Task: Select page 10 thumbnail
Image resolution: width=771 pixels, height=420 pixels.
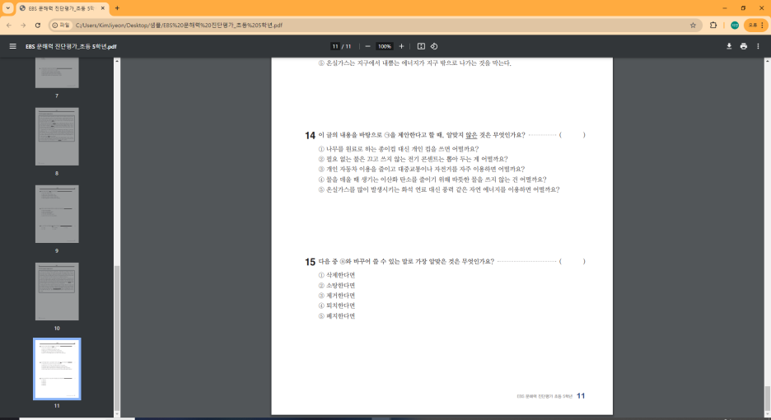Action: 57,292
